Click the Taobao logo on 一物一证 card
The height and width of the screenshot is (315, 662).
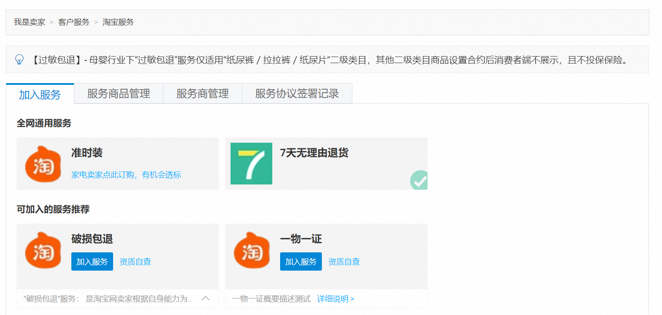[252, 250]
